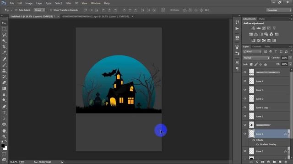Click the foreground color swatch
The height and width of the screenshot is (164, 293).
(3, 146)
